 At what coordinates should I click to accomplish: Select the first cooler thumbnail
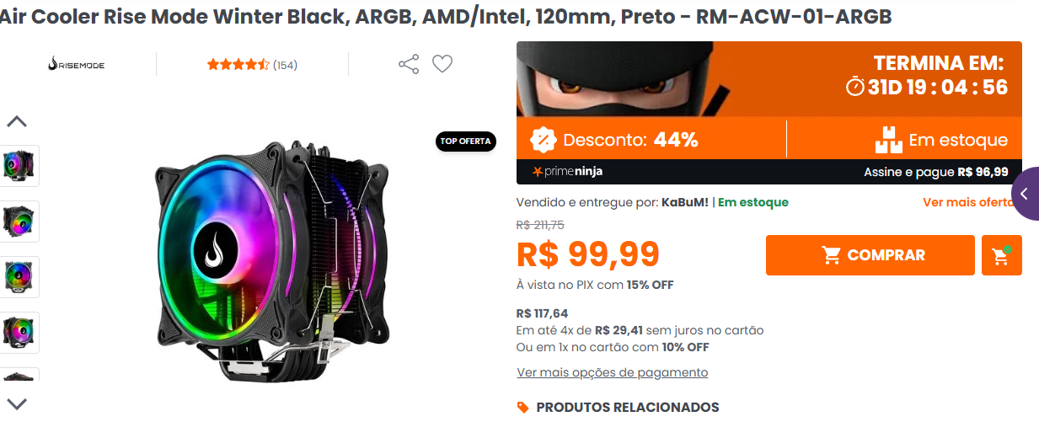pyautogui.click(x=19, y=166)
